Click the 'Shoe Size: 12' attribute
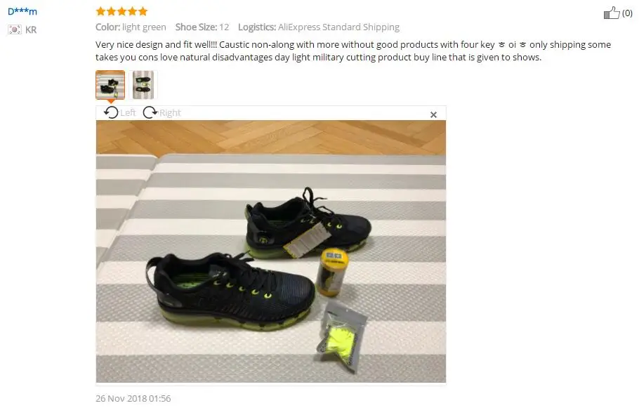 pos(202,27)
